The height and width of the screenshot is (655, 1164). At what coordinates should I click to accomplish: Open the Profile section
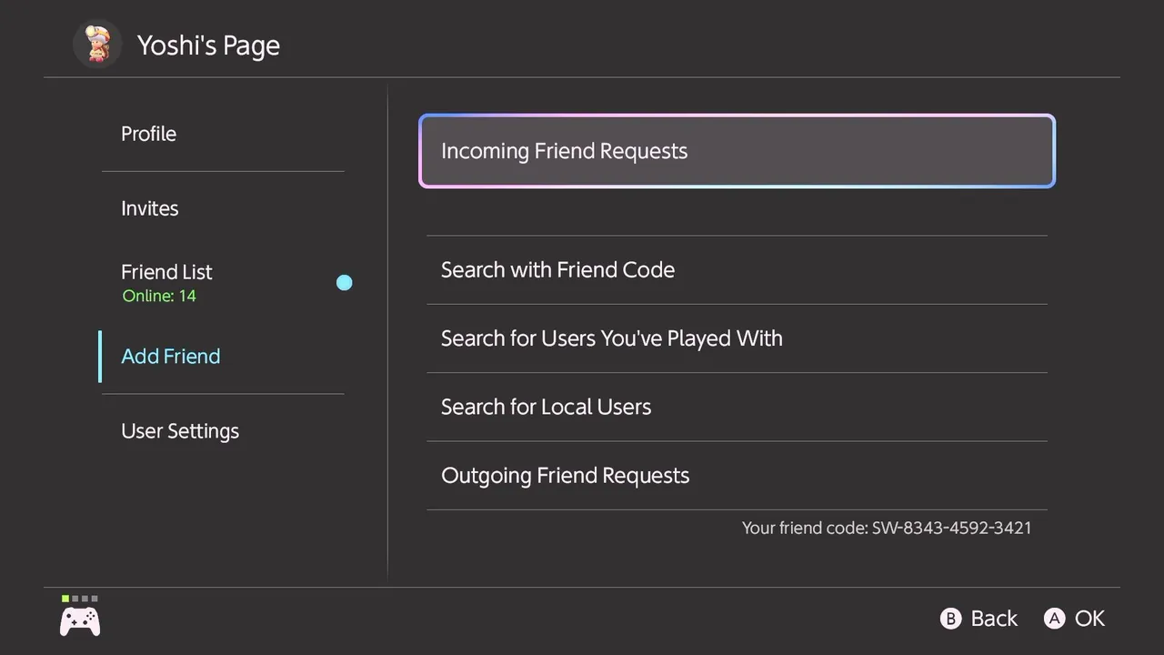point(149,134)
